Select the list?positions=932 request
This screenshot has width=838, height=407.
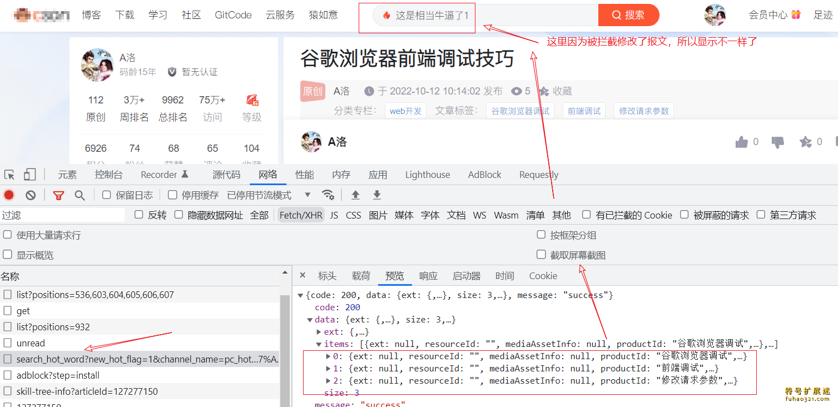tap(140, 327)
